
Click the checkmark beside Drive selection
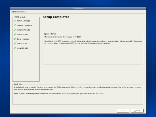coord(15,39)
